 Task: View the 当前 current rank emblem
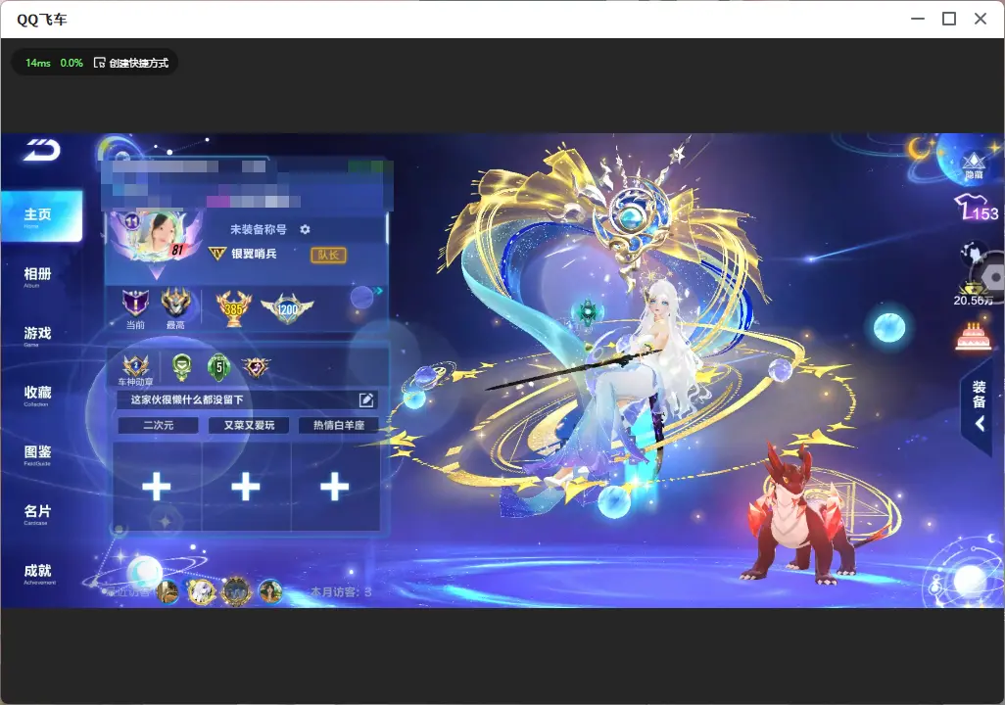tap(135, 304)
